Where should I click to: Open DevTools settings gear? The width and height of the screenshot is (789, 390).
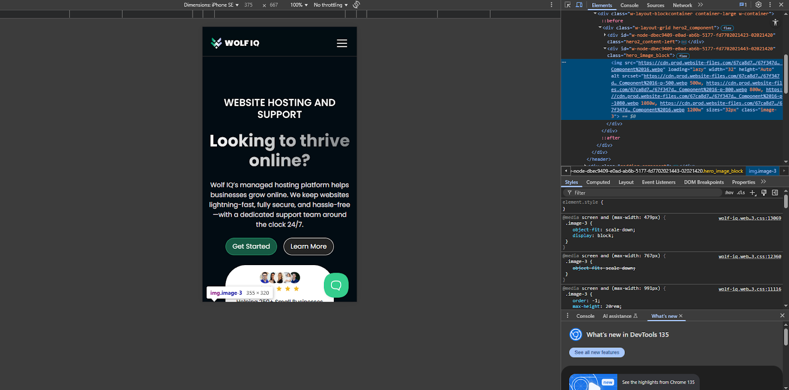point(758,5)
